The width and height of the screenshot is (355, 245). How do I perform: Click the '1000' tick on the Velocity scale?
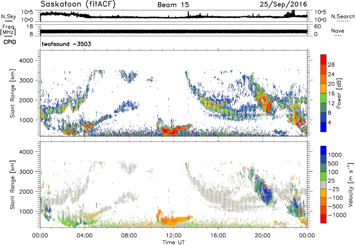click(x=335, y=155)
